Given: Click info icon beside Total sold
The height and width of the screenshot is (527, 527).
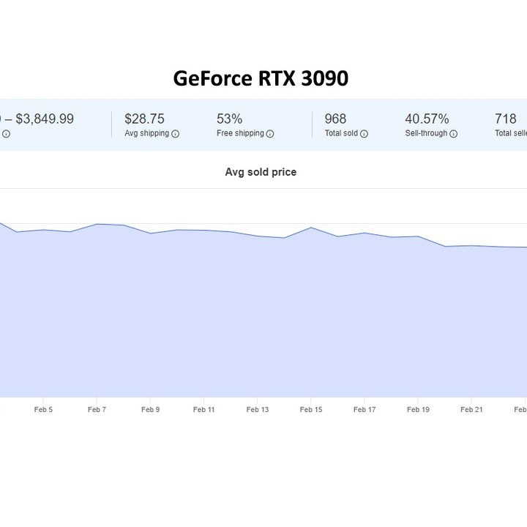Looking at the screenshot, I should click(x=364, y=134).
